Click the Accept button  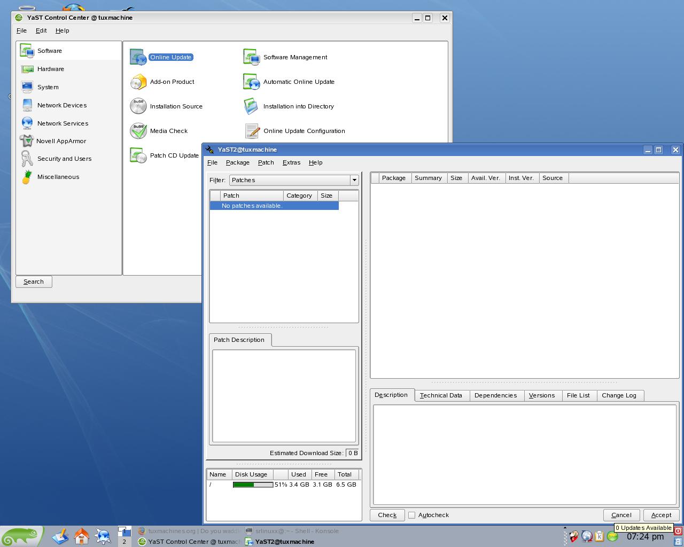tap(661, 515)
